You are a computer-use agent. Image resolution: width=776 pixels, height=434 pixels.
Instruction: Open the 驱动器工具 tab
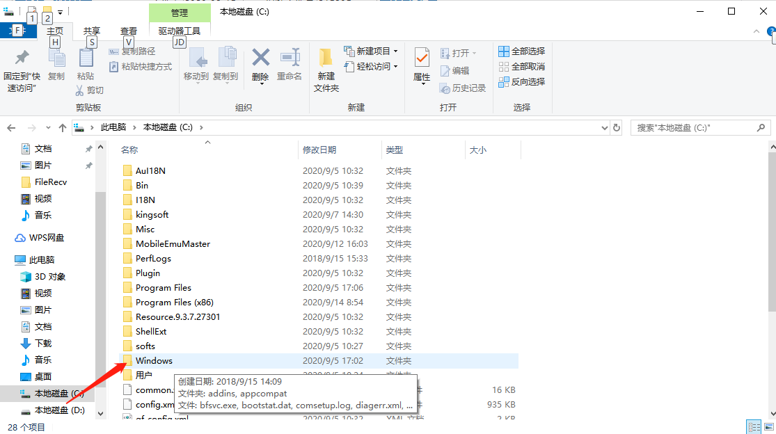(x=180, y=31)
